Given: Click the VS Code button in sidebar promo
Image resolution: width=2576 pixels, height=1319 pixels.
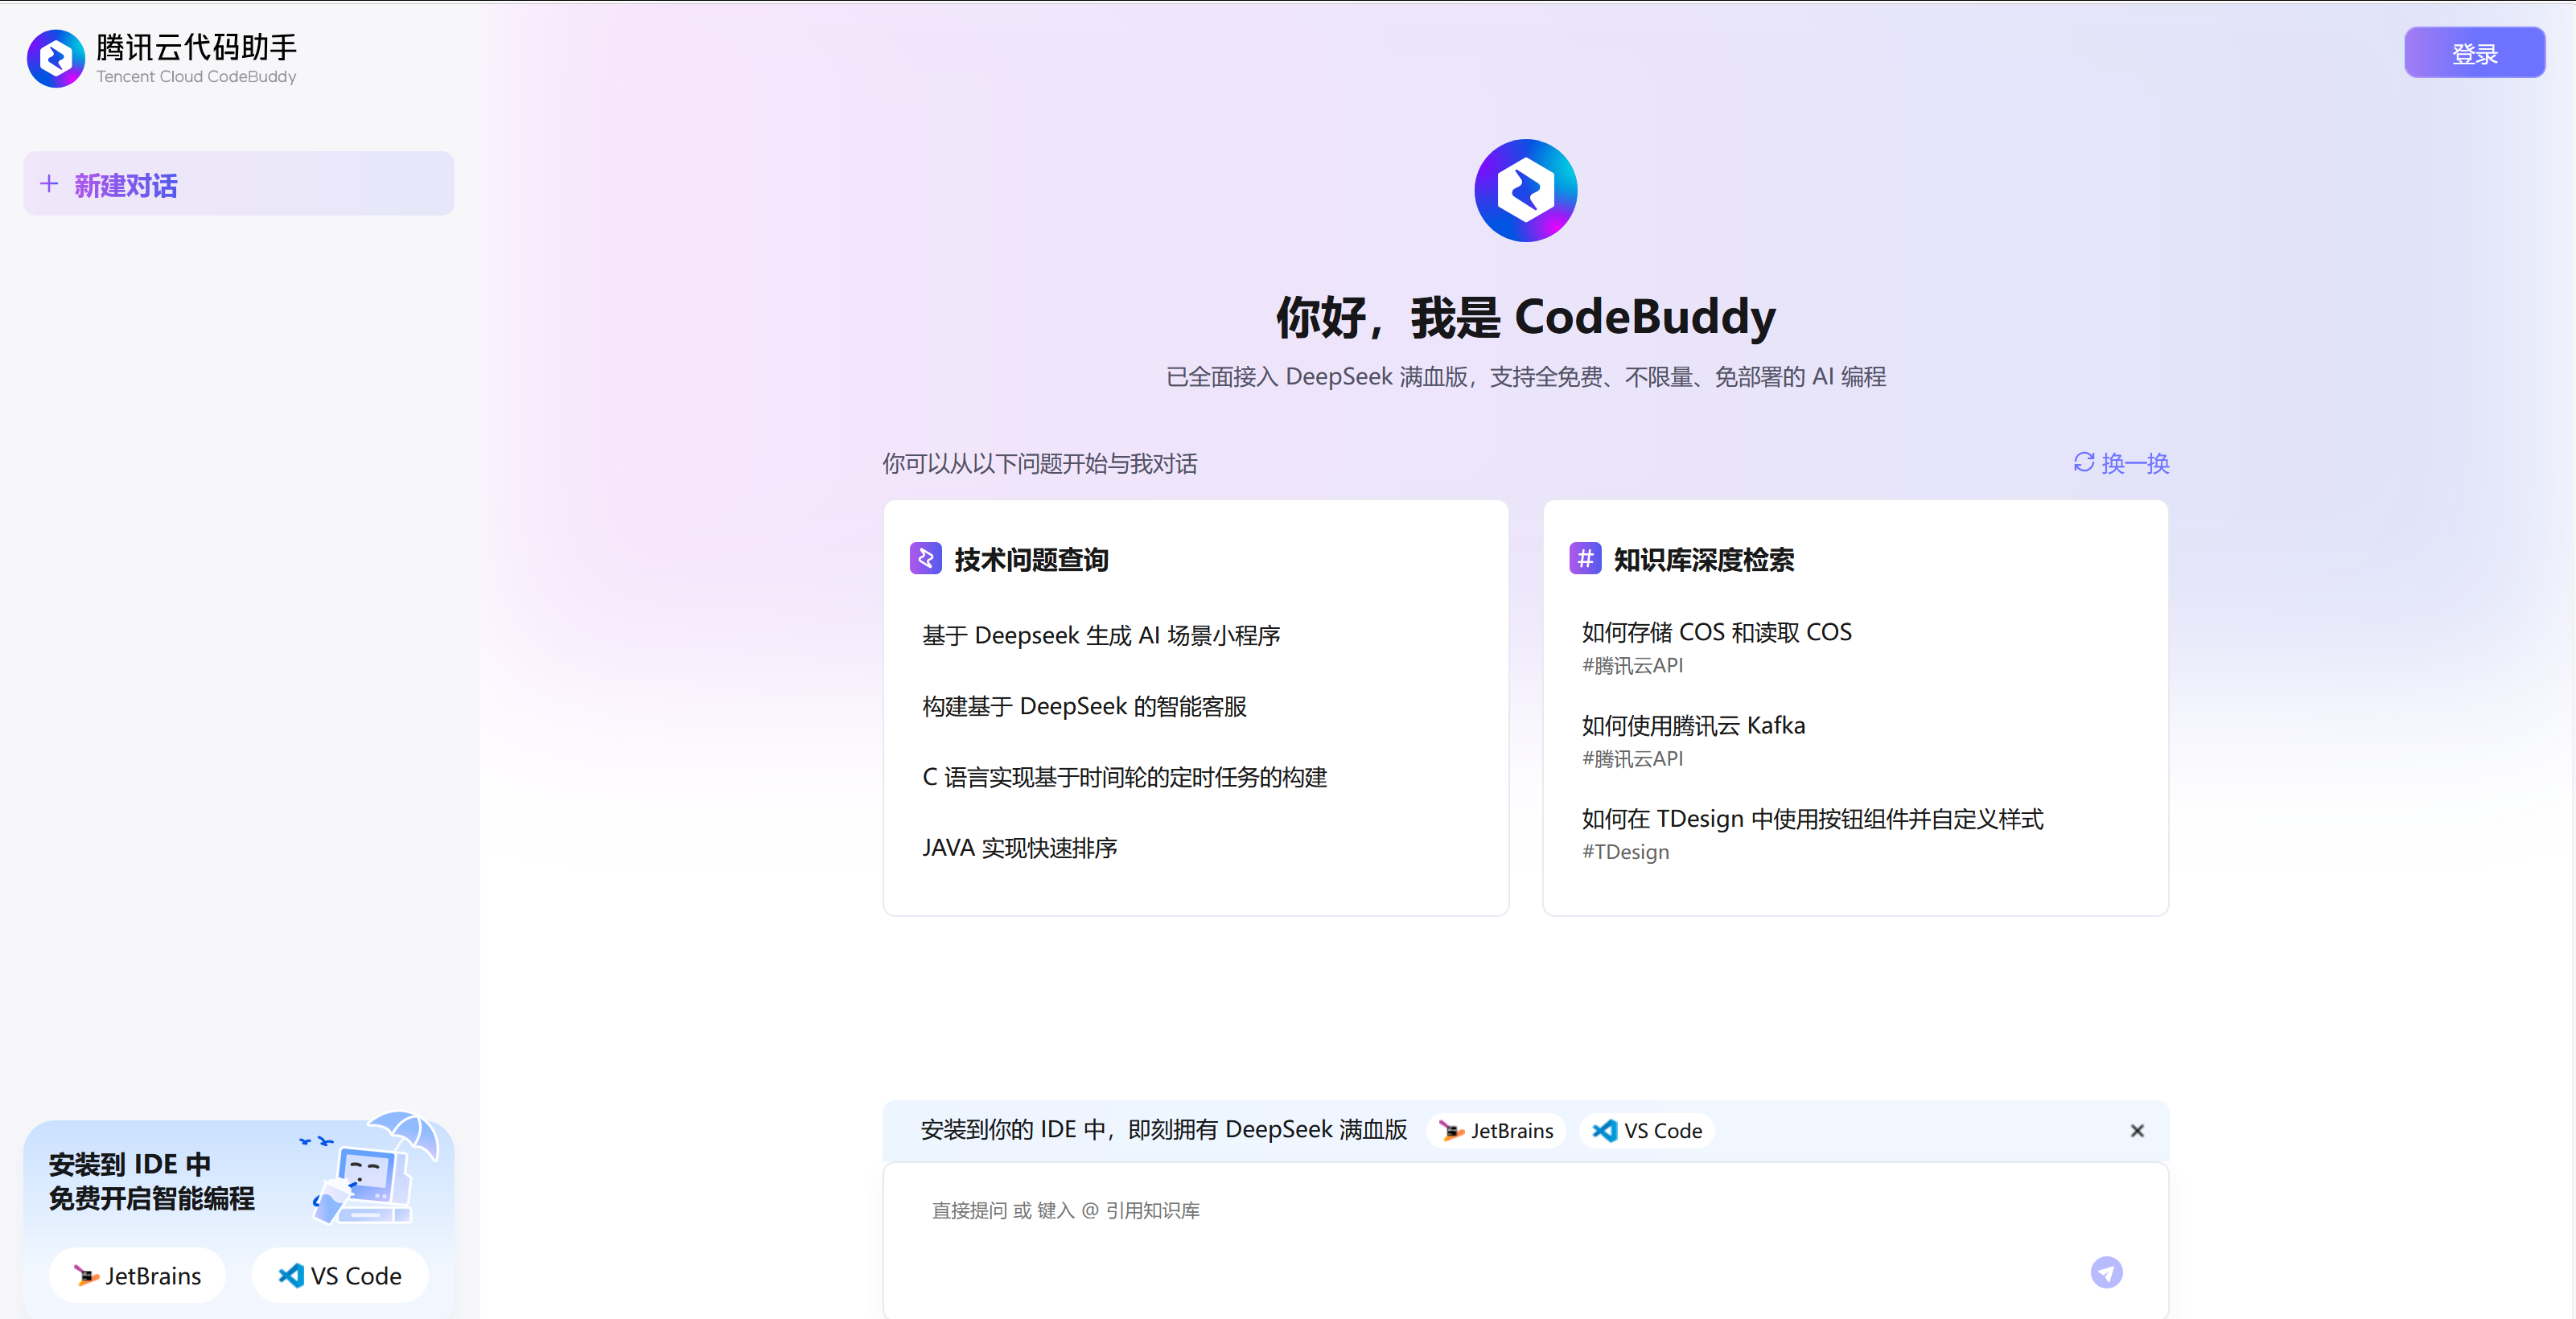Looking at the screenshot, I should coord(340,1275).
